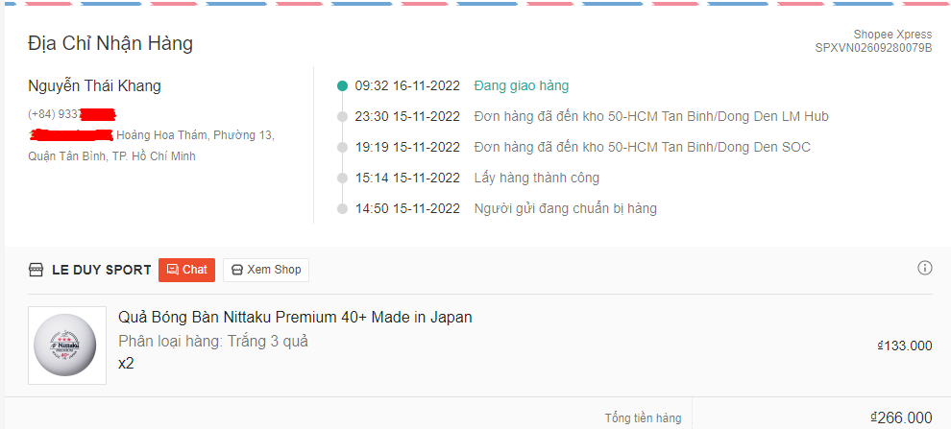951x429 pixels.
Task: Click the 23:30 LM Hub timeline dot
Action: [343, 116]
